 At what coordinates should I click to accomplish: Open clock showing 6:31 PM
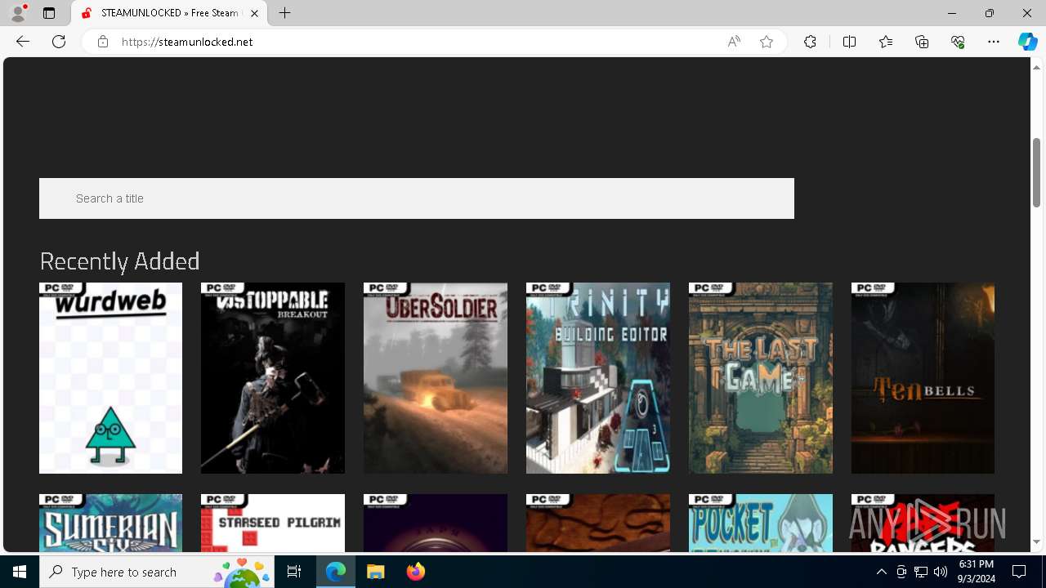(976, 572)
